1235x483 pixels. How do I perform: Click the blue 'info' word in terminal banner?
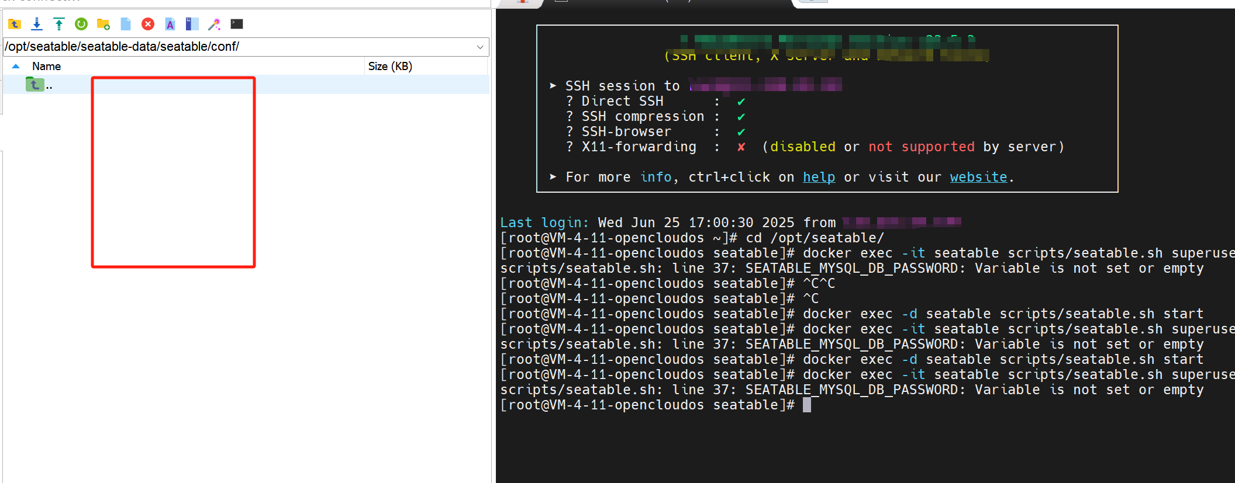tap(656, 177)
